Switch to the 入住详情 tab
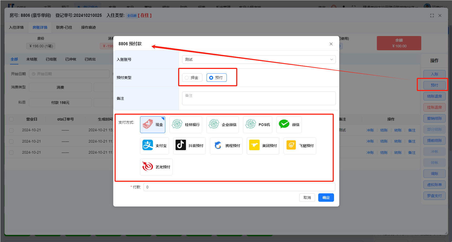Image resolution: width=452 pixels, height=242 pixels. click(16, 27)
